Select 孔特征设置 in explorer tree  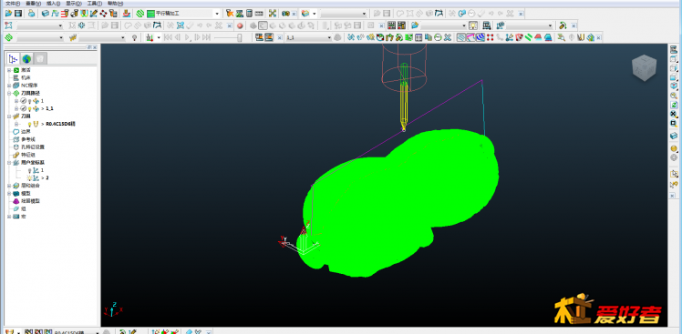point(33,147)
